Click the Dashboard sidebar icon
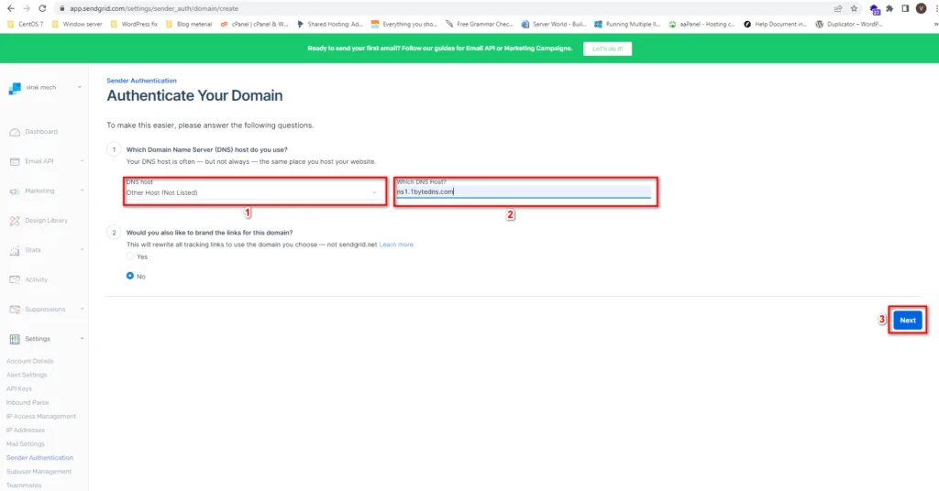The width and height of the screenshot is (939, 491). pyautogui.click(x=15, y=132)
